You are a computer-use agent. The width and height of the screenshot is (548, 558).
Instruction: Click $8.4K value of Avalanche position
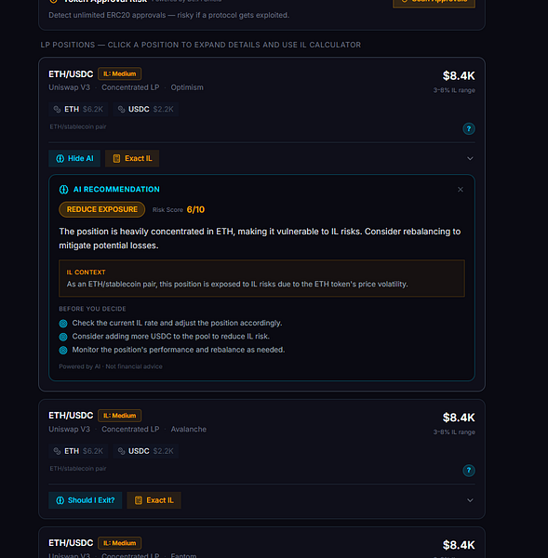point(459,417)
